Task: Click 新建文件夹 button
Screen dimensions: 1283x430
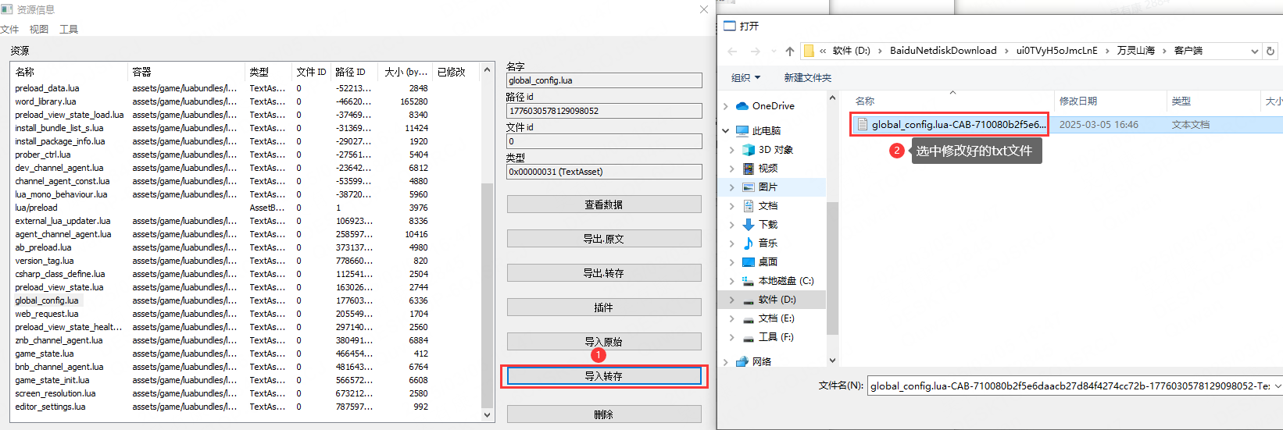Action: (x=808, y=78)
